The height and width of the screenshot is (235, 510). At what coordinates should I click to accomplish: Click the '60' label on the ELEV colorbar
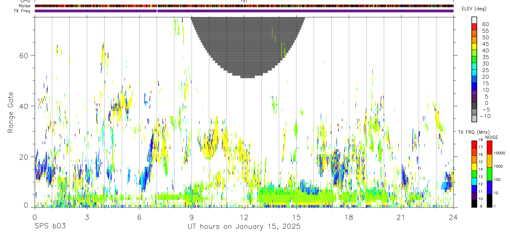coord(485,24)
